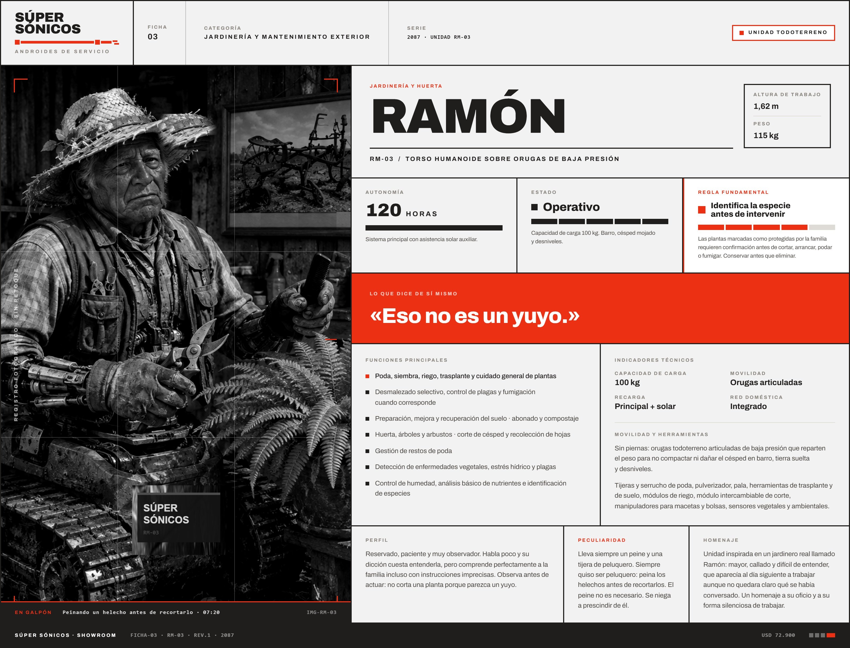Screen dimensions: 850x648
Task: Click the Peso 115 kg value
Action: 766,135
